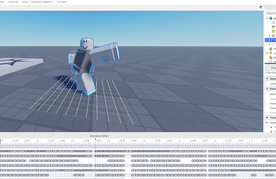Open the viewport settings gear icon

(261, 7)
